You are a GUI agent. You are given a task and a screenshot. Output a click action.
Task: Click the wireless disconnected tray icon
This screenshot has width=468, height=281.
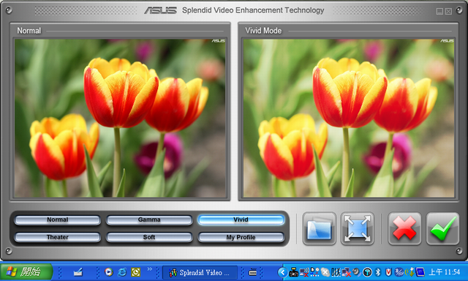point(304,272)
